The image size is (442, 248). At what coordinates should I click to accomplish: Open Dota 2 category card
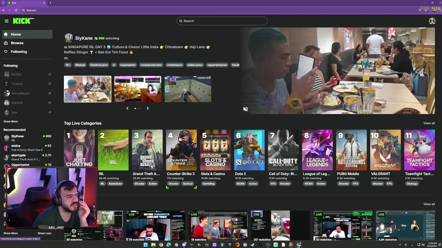click(249, 150)
